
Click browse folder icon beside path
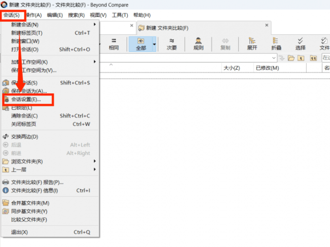click(291, 58)
